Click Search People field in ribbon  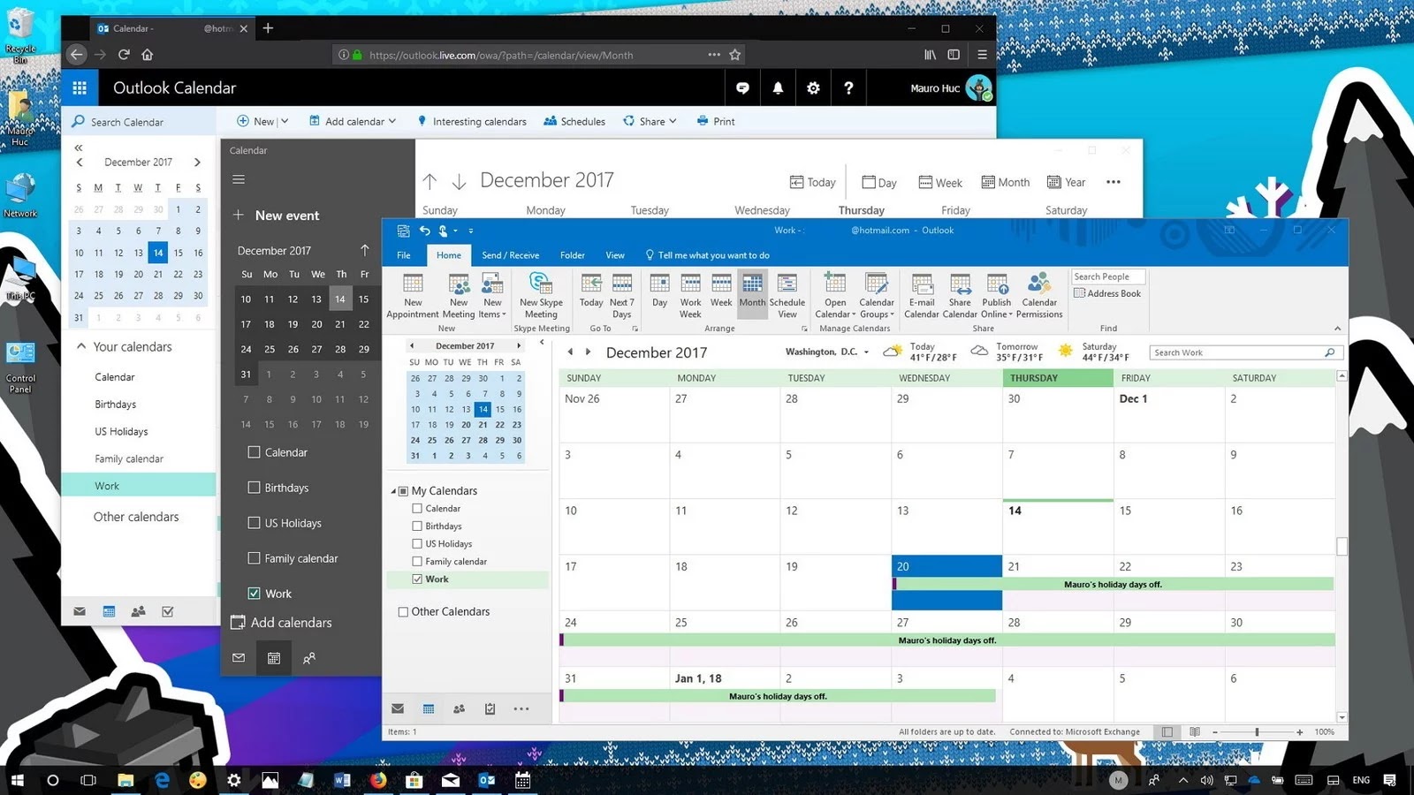tap(1108, 276)
